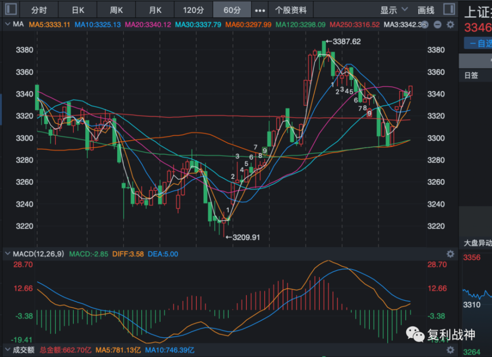The image size is (492, 357).
Task: Switch to the 60分 timeframe tab
Action: (232, 10)
